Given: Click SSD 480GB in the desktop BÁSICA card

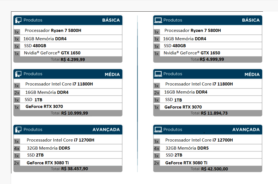Looking at the screenshot, I should click(35, 46).
